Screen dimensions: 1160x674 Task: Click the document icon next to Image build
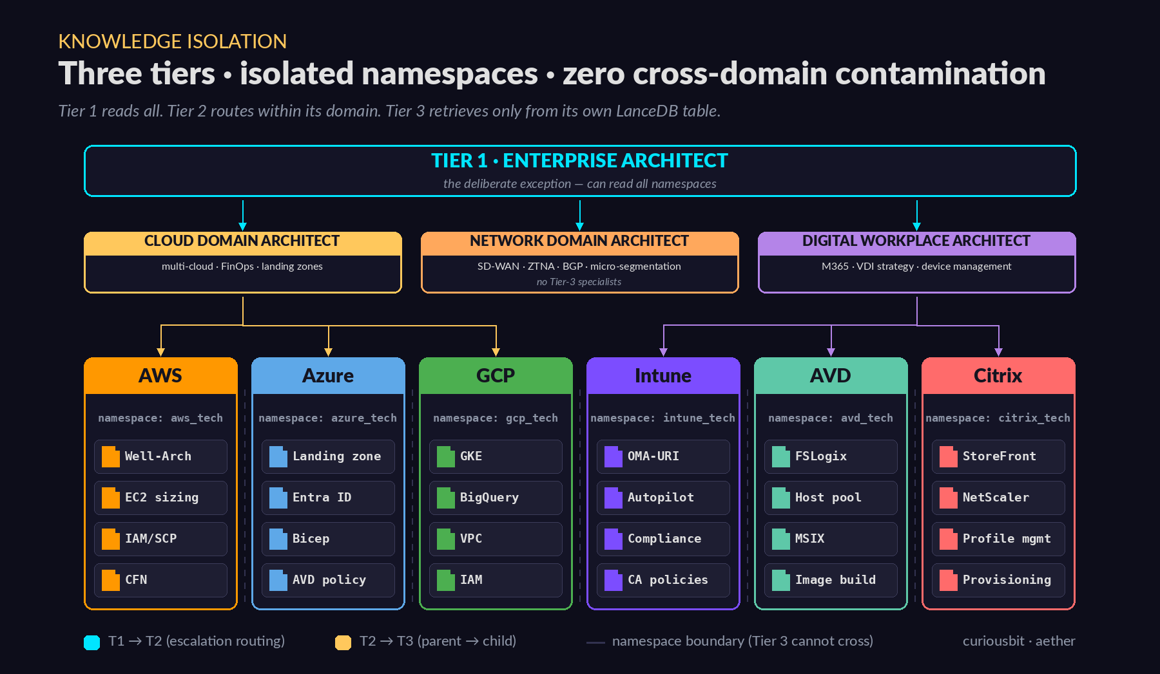tap(781, 580)
